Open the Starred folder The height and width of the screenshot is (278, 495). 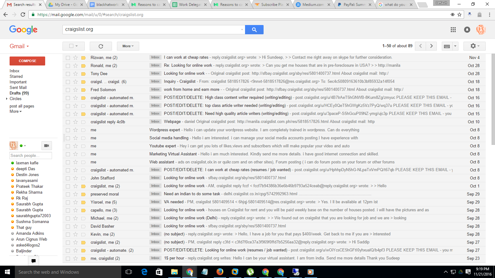pos(16,76)
